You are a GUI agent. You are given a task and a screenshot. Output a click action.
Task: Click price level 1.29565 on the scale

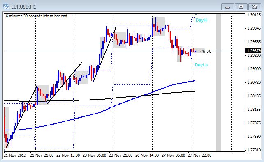click(254, 42)
